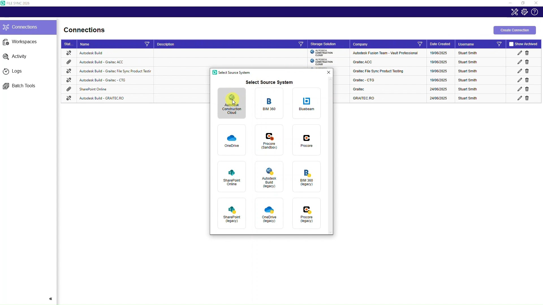This screenshot has height=305, width=543.
Task: Go to Workspaces in sidebar
Action: click(24, 42)
